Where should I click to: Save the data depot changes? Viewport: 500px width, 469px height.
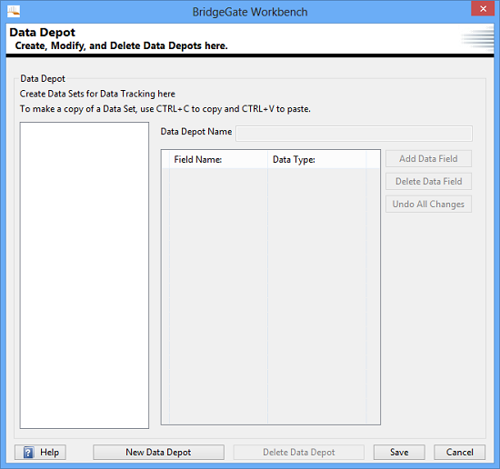399,452
